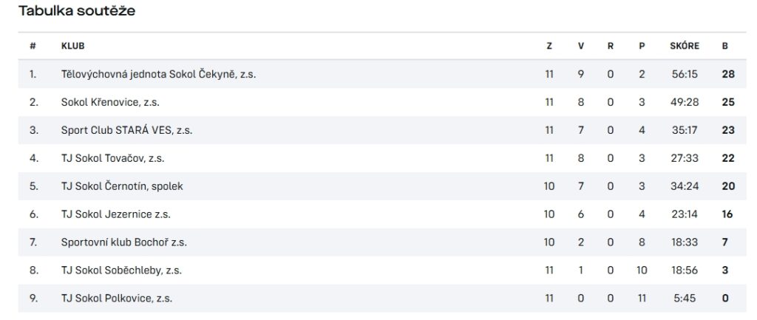
Task: Select TJ Sokol Soběchleby, z.s. club
Action: tap(121, 270)
